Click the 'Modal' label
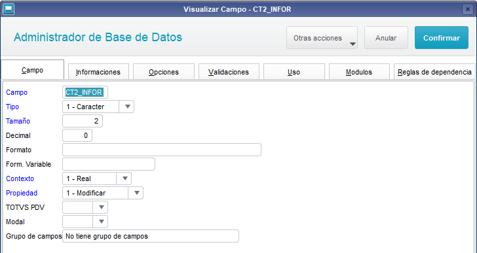 (x=15, y=222)
